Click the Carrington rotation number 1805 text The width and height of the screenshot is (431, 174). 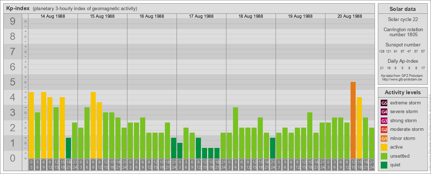403,32
